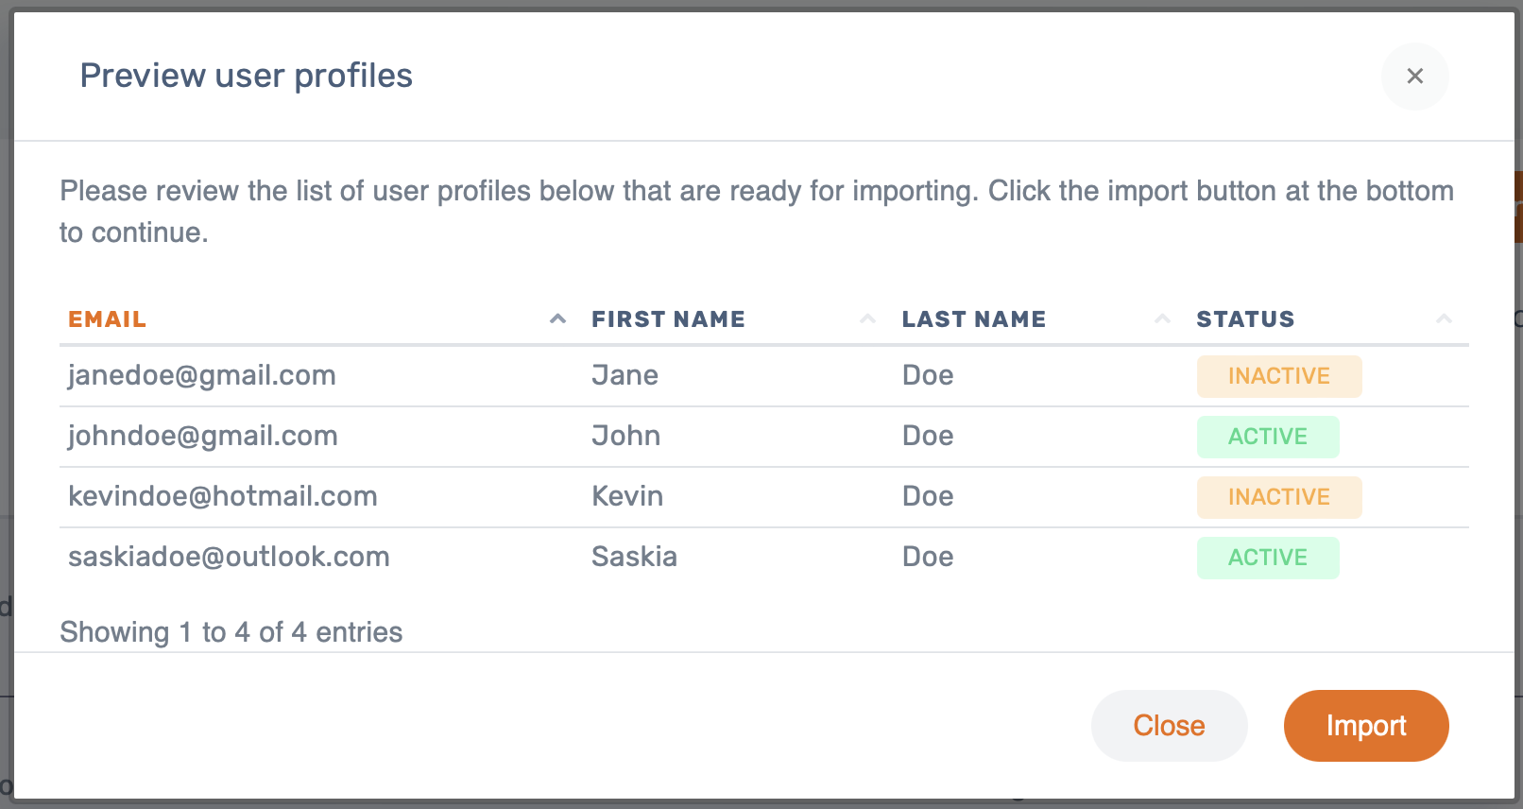Sort by Last Name column arrow
Image resolution: width=1523 pixels, height=809 pixels.
pyautogui.click(x=1163, y=319)
